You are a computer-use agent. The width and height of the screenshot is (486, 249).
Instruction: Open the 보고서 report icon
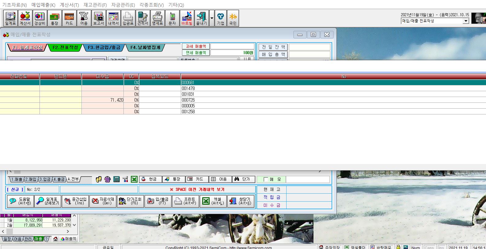pyautogui.click(x=99, y=18)
